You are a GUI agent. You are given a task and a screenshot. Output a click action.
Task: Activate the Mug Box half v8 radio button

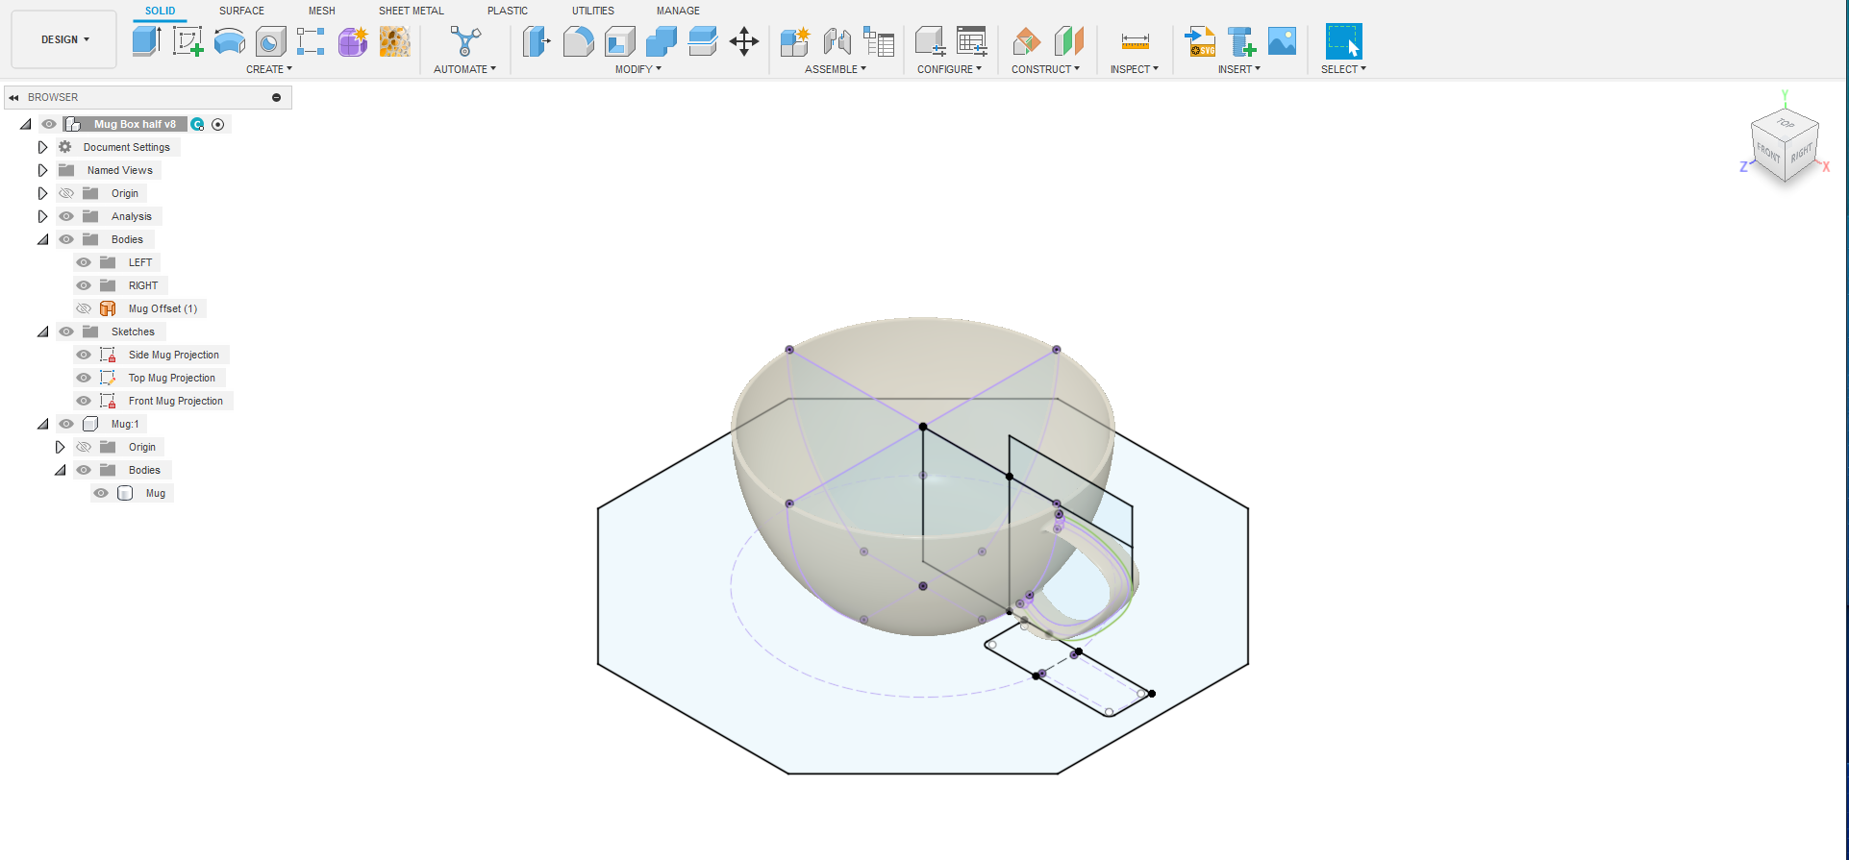pos(218,124)
